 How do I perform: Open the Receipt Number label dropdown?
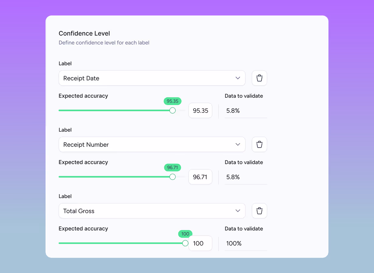tap(152, 144)
